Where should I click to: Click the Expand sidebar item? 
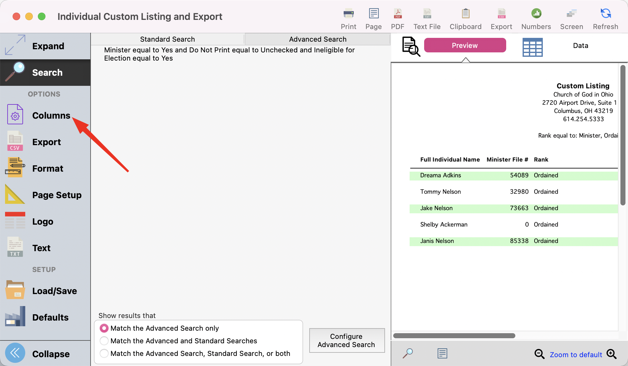(45, 46)
